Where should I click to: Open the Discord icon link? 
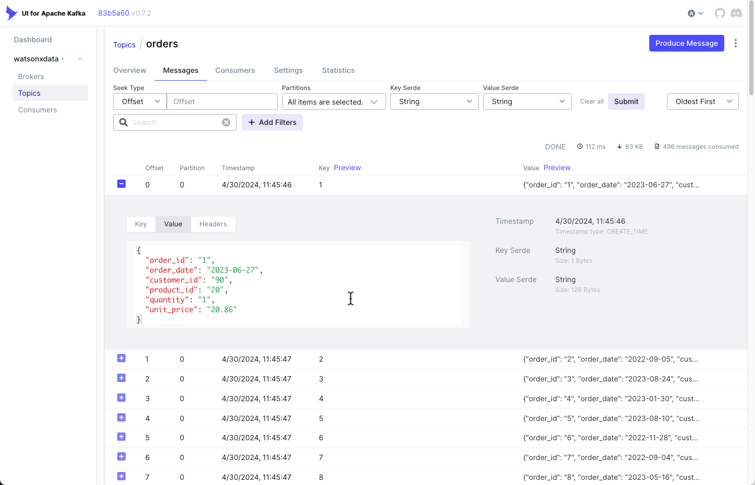[736, 13]
